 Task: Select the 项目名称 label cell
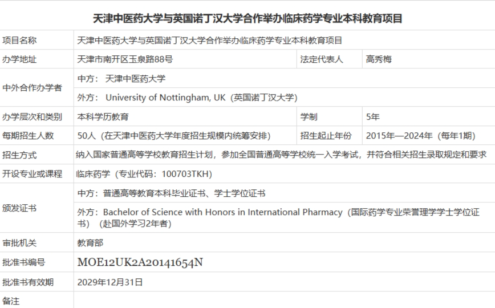(19, 40)
